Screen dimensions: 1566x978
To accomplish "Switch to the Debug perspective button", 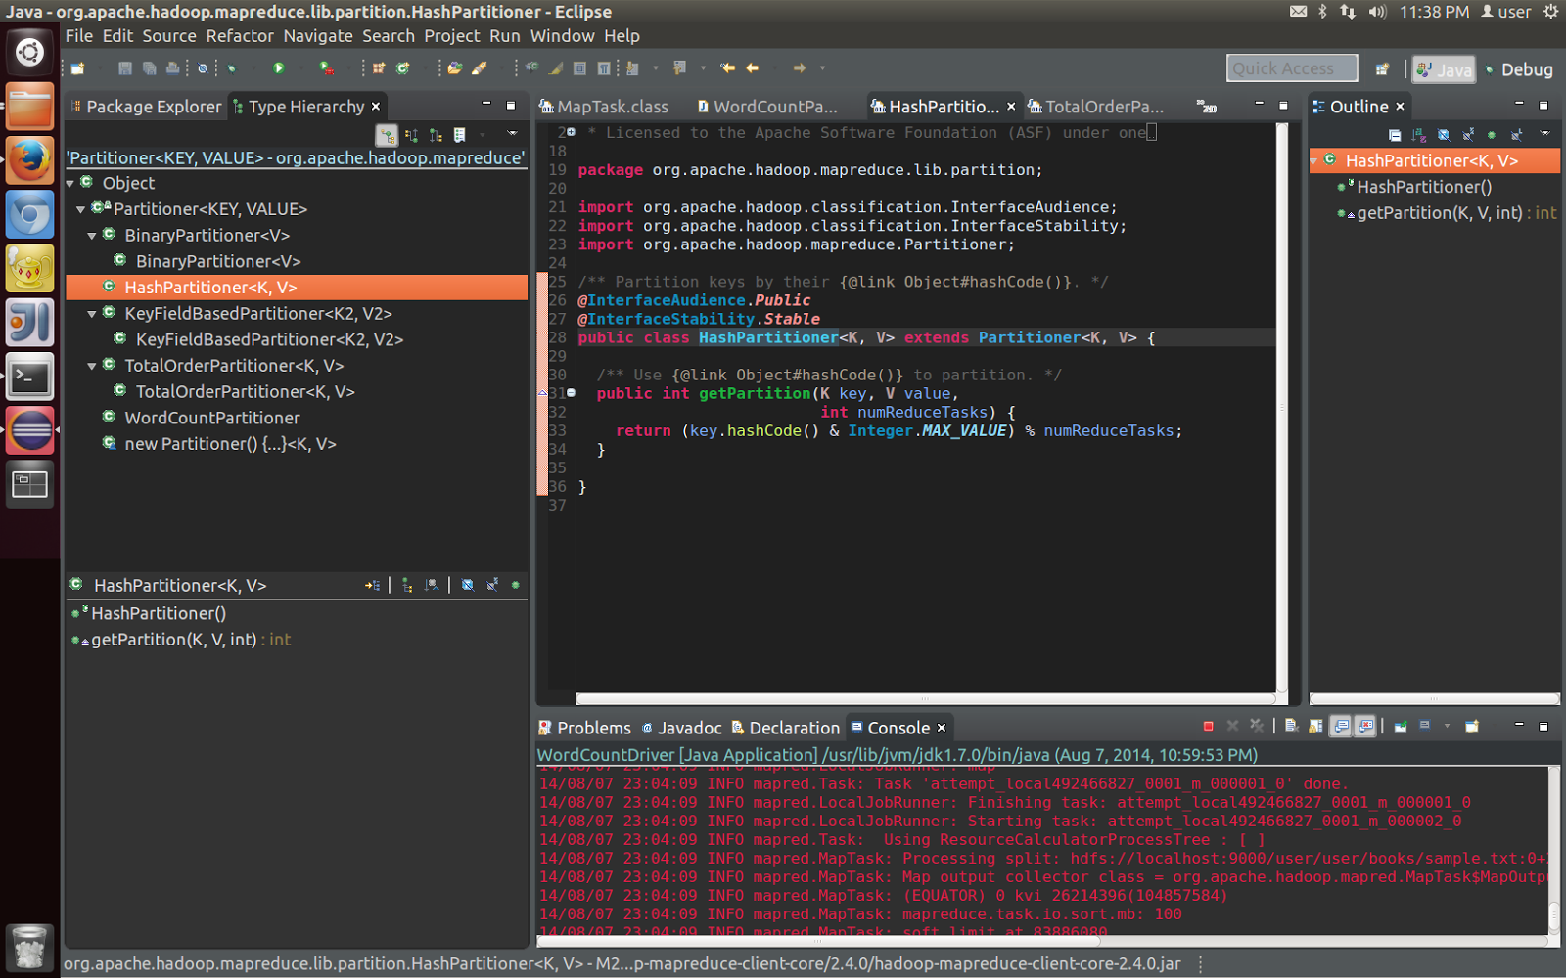I will 1520,69.
